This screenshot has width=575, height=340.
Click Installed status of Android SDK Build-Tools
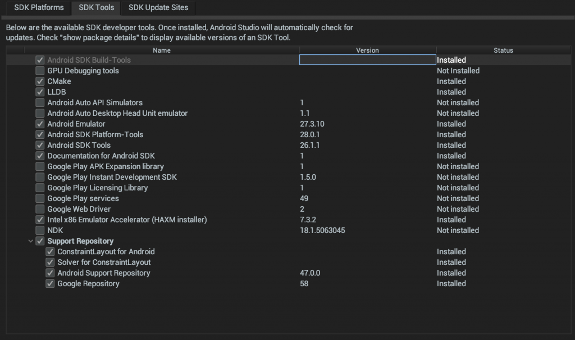click(451, 60)
